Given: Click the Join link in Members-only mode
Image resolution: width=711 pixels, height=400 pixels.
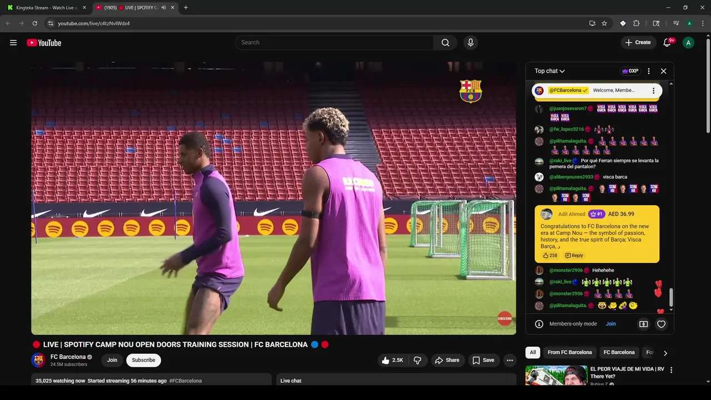Looking at the screenshot, I should (610, 324).
